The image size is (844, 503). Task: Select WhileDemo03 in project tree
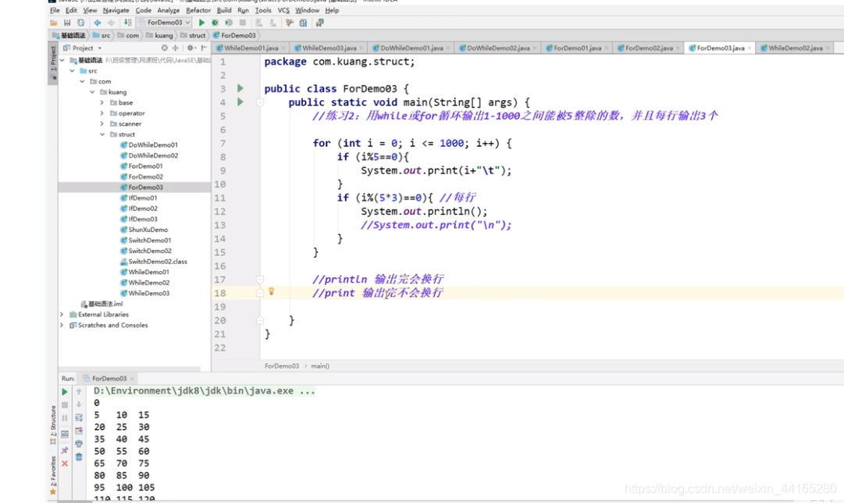point(148,294)
